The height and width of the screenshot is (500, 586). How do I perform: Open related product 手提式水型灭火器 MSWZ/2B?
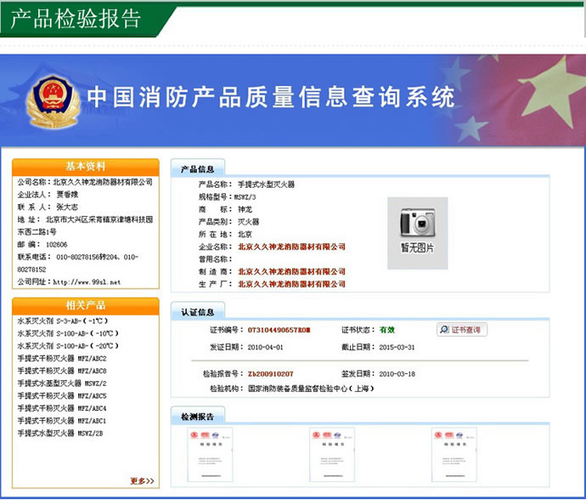[60, 433]
